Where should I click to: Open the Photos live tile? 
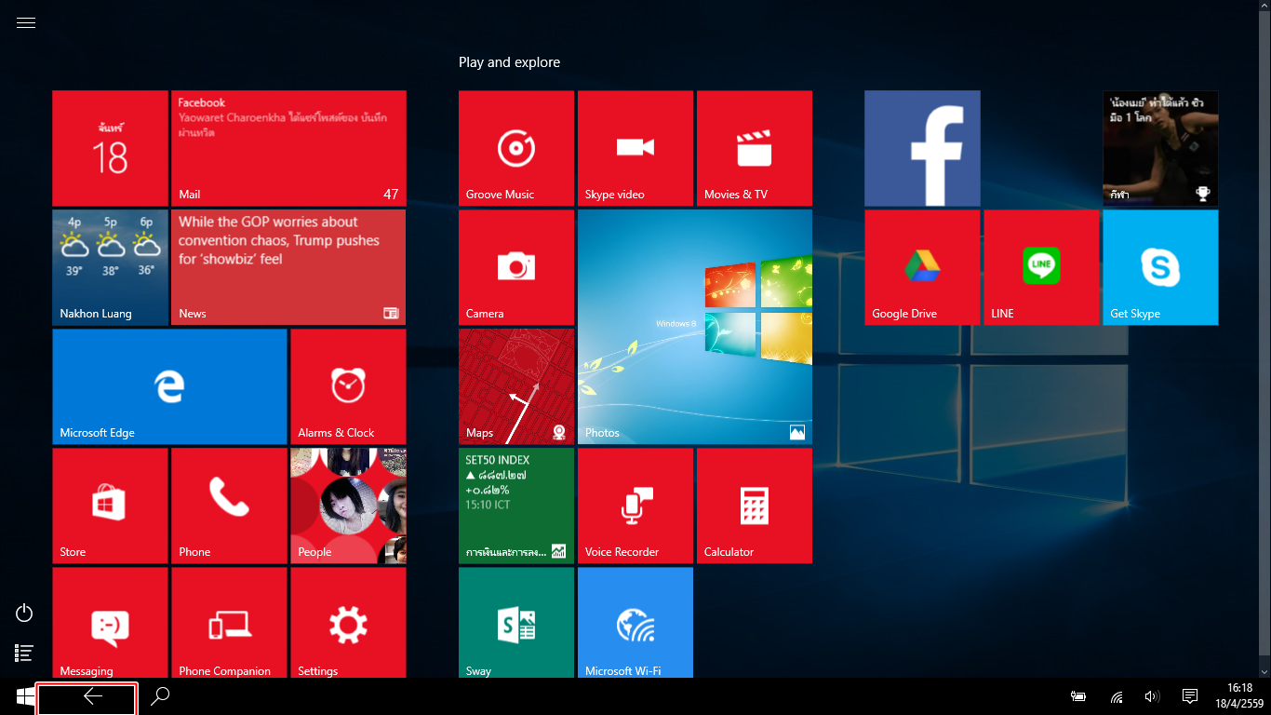[x=695, y=327]
